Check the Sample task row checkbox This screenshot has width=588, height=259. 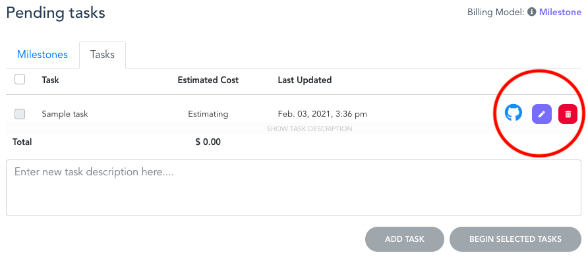click(x=20, y=114)
